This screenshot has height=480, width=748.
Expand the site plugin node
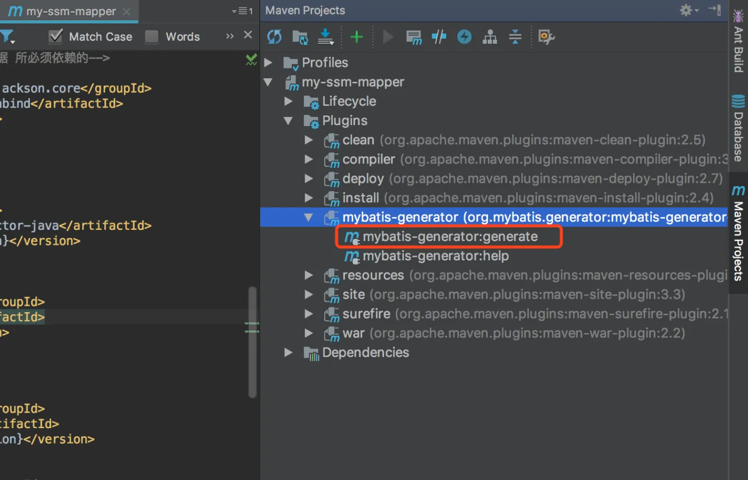click(309, 295)
